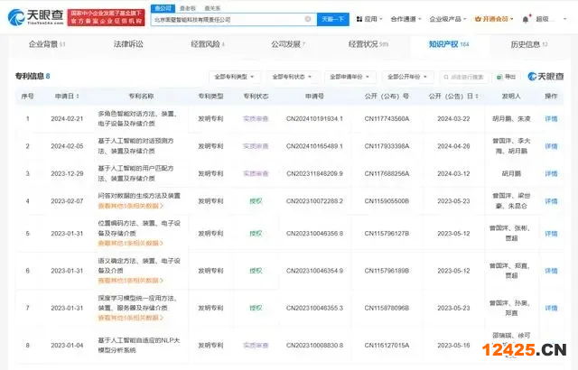Viewport: 578px width, 370px height.
Task: Switch to the 法律诉讼 tab
Action: [128, 44]
